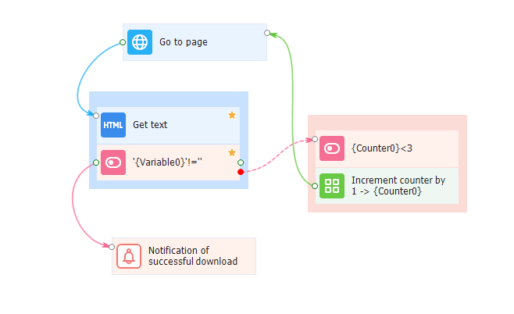Click the pink condition icon beside {Counter0}<3
The image size is (514, 314).
click(x=332, y=148)
